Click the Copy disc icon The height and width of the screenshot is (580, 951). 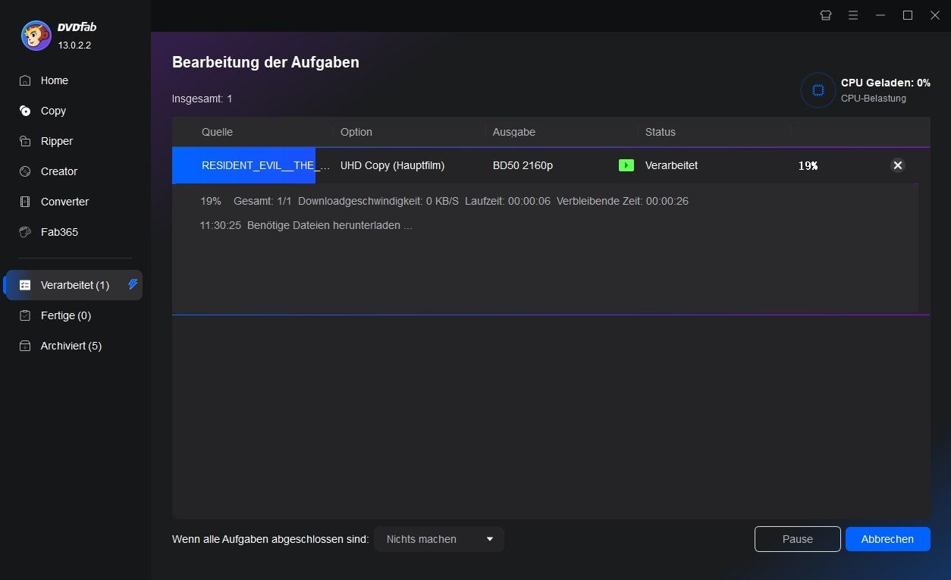(x=25, y=111)
